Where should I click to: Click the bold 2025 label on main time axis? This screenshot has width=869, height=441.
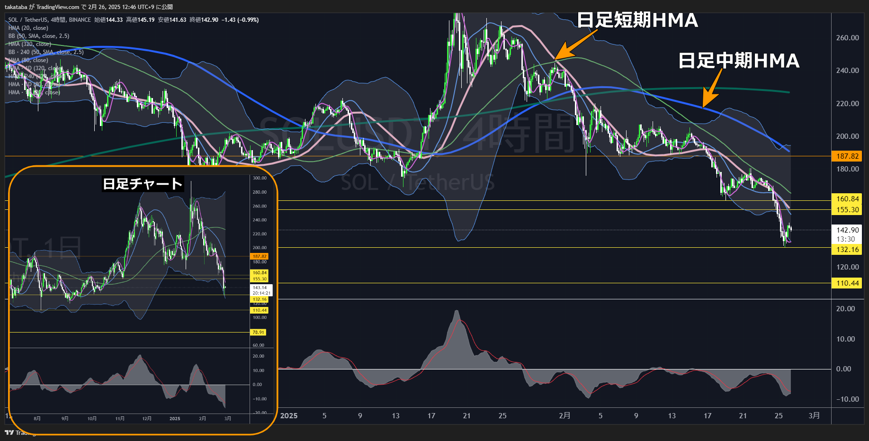(289, 416)
